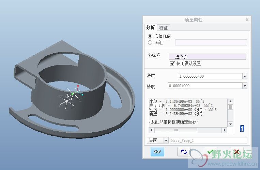Cancel with the red X button

point(236,152)
